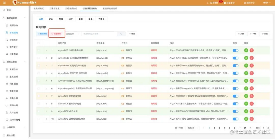Open 多云检测 in the sidebar

[12, 33]
